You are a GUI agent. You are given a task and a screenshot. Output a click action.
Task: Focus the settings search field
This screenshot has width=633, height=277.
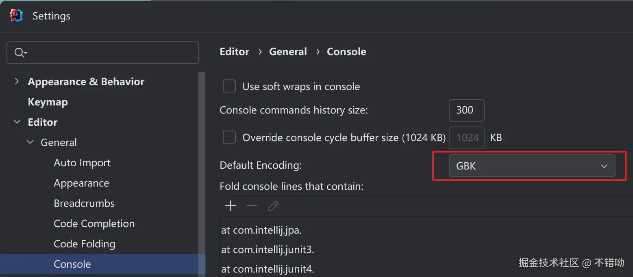coord(110,53)
